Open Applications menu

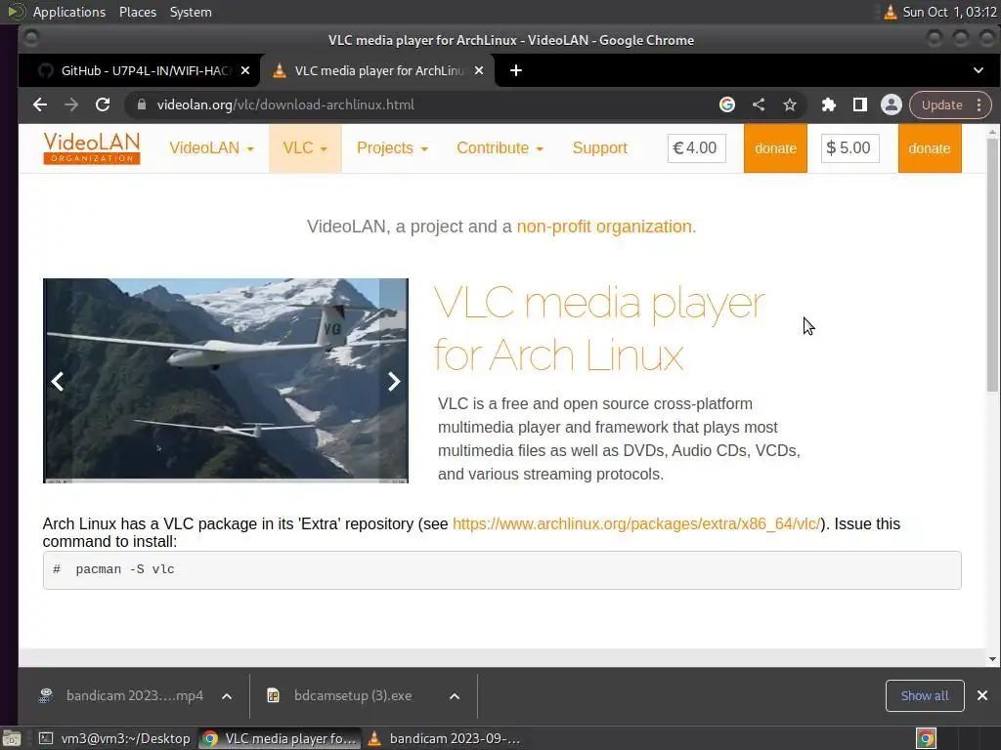(69, 12)
